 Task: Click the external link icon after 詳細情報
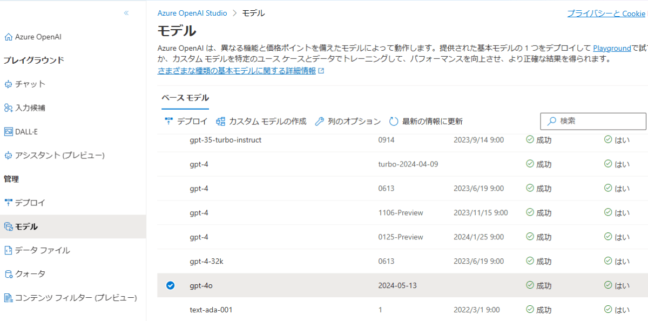pos(321,71)
